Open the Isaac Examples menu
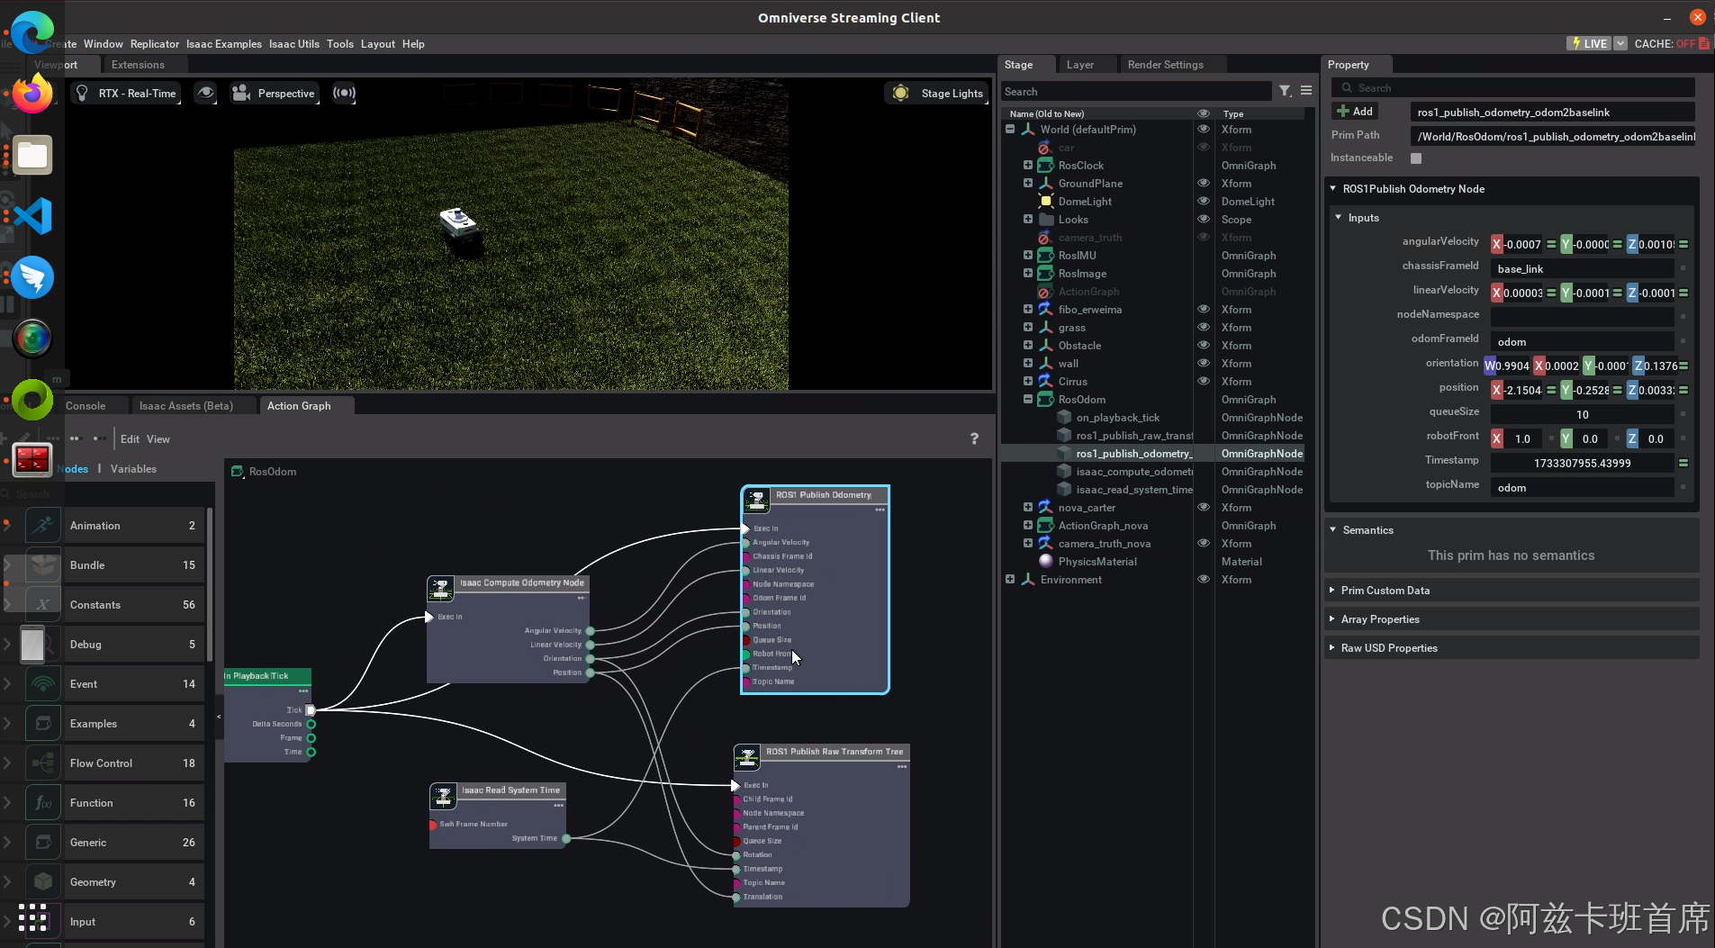The height and width of the screenshot is (948, 1715). (224, 44)
